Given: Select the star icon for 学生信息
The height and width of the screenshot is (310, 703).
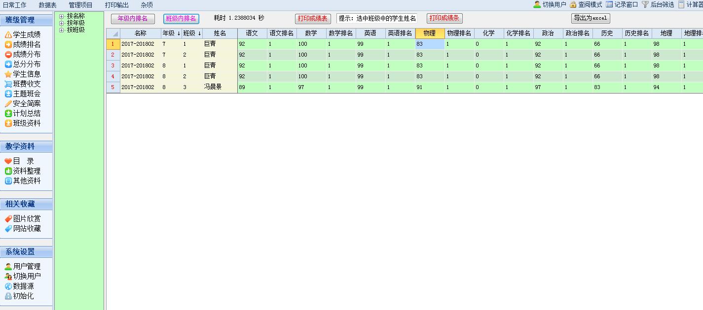Looking at the screenshot, I should tap(8, 74).
